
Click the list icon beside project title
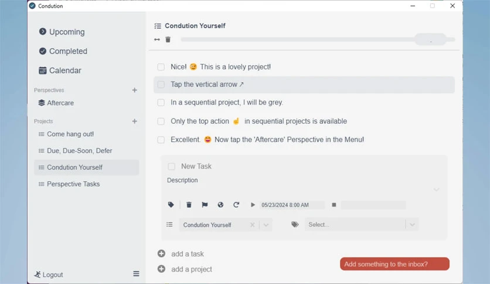coord(158,26)
